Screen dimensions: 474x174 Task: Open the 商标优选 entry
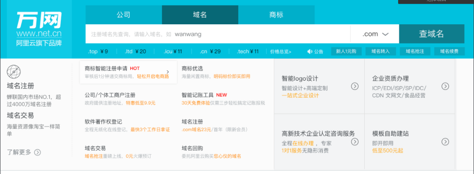point(192,69)
